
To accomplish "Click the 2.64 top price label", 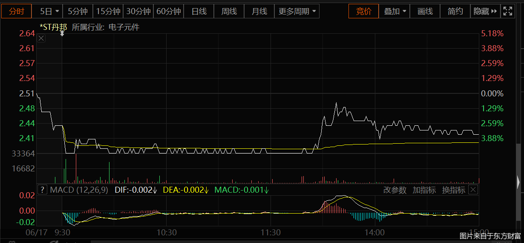I will point(27,33).
